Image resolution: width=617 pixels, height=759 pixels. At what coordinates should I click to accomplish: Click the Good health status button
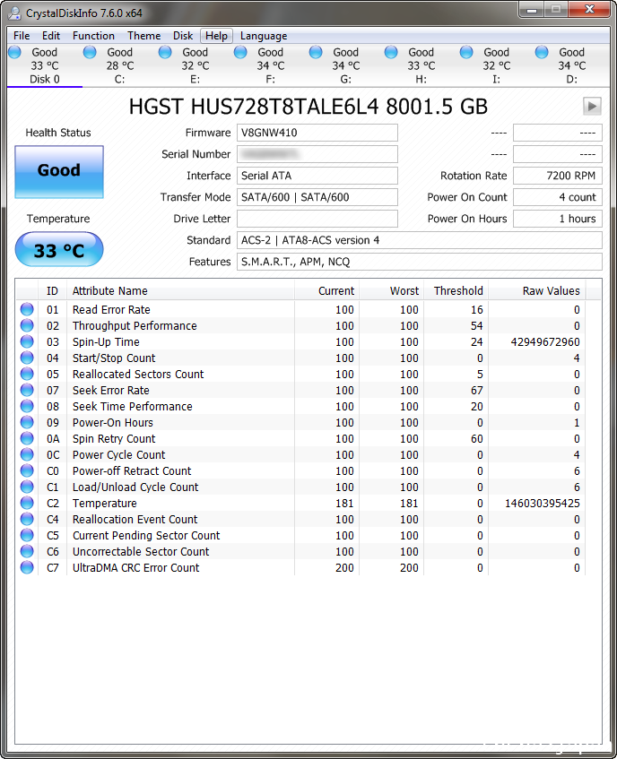coord(59,172)
